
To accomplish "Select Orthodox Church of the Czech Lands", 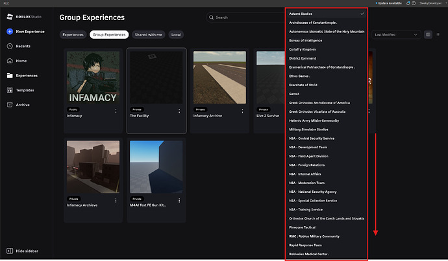I will point(327,218).
